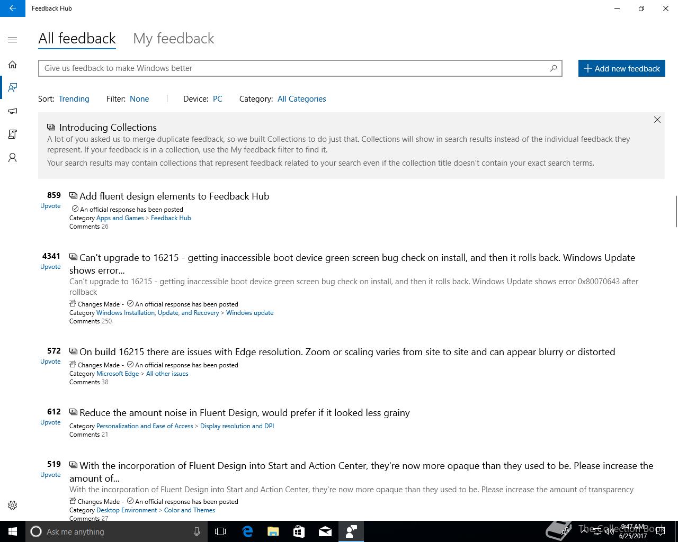Open Task View on the taskbar

coord(220,531)
